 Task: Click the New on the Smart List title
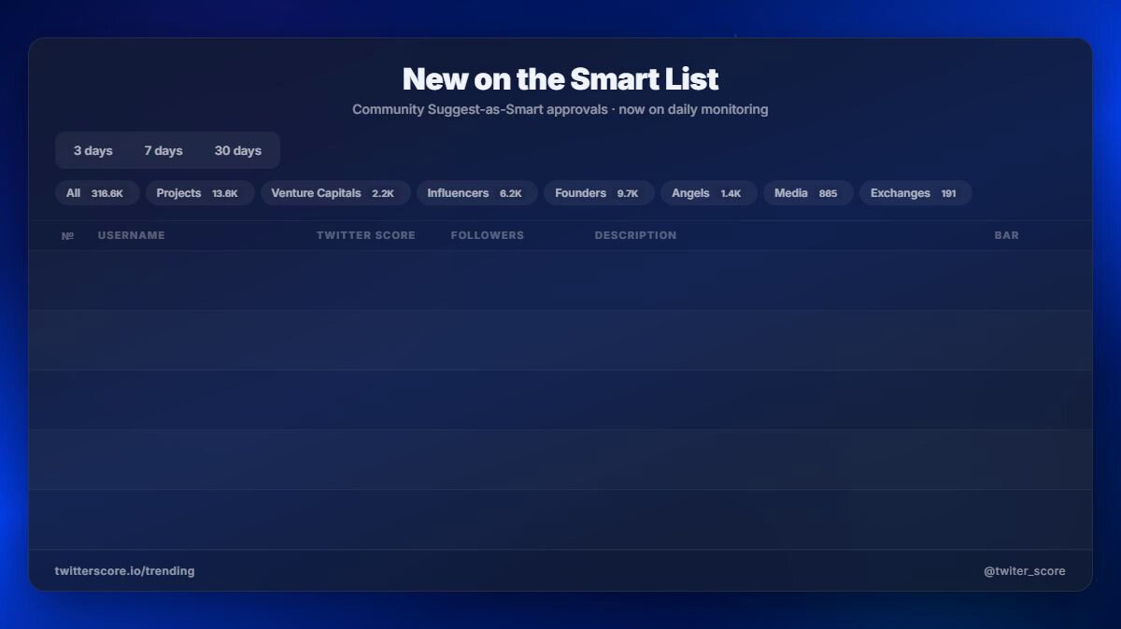[560, 78]
